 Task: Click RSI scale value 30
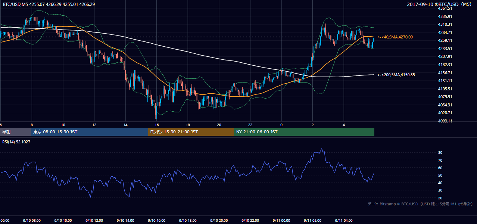(x=440, y=190)
